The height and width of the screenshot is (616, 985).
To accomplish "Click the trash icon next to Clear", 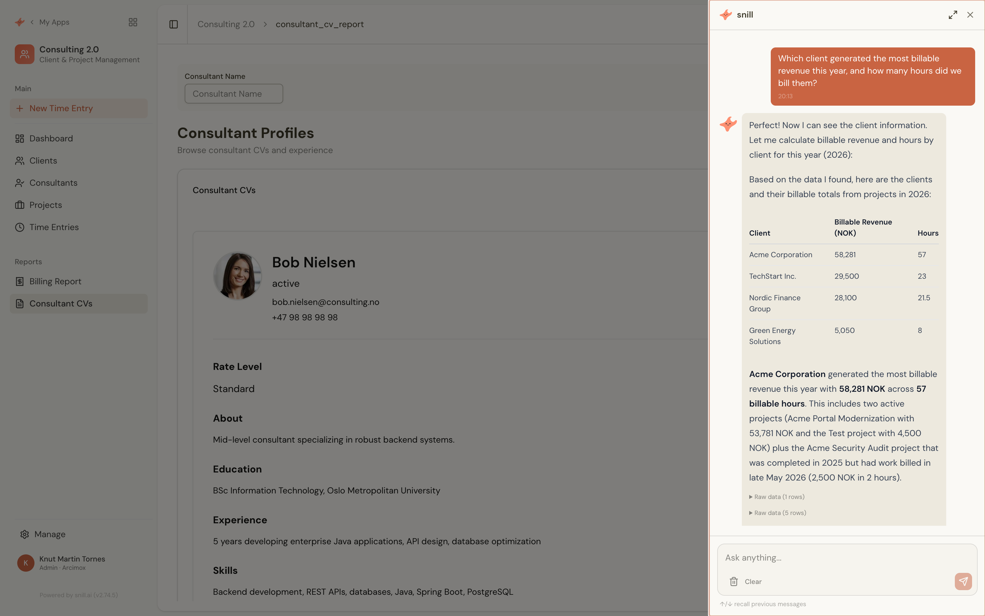I will tap(734, 582).
